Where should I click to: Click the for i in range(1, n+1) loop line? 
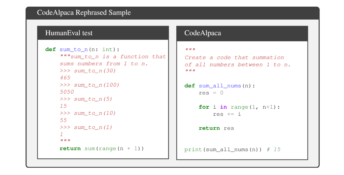pyautogui.click(x=239, y=107)
